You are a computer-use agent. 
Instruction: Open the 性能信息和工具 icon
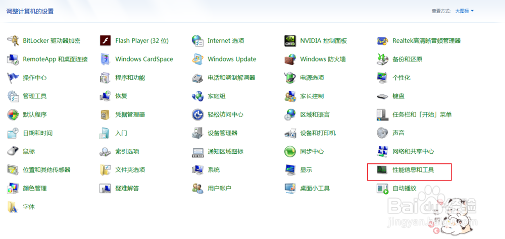(382, 169)
